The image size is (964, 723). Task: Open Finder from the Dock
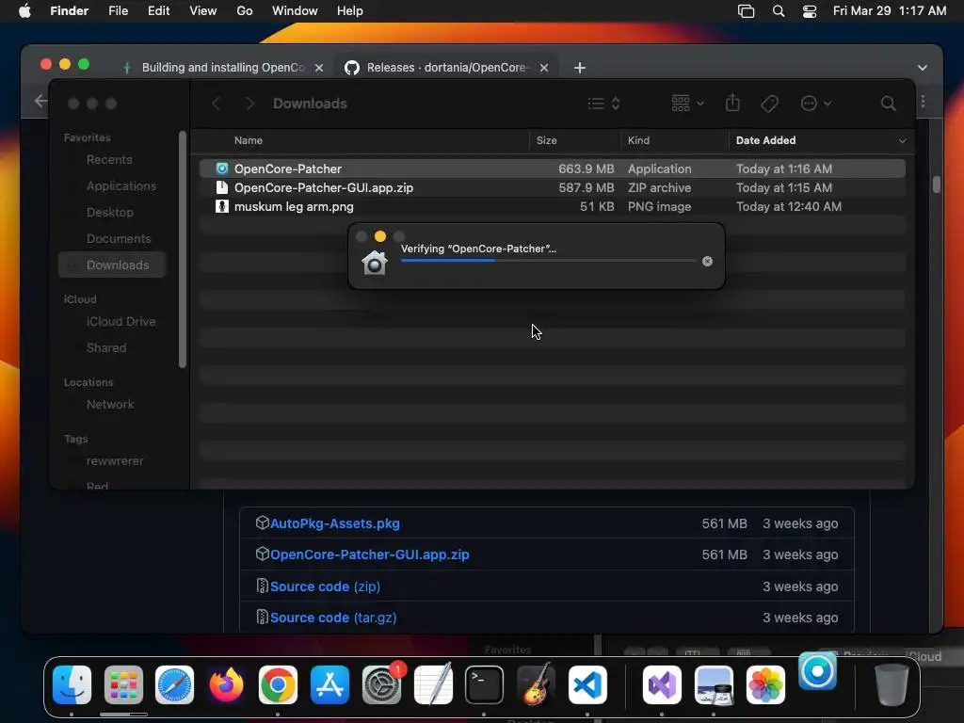(72, 684)
